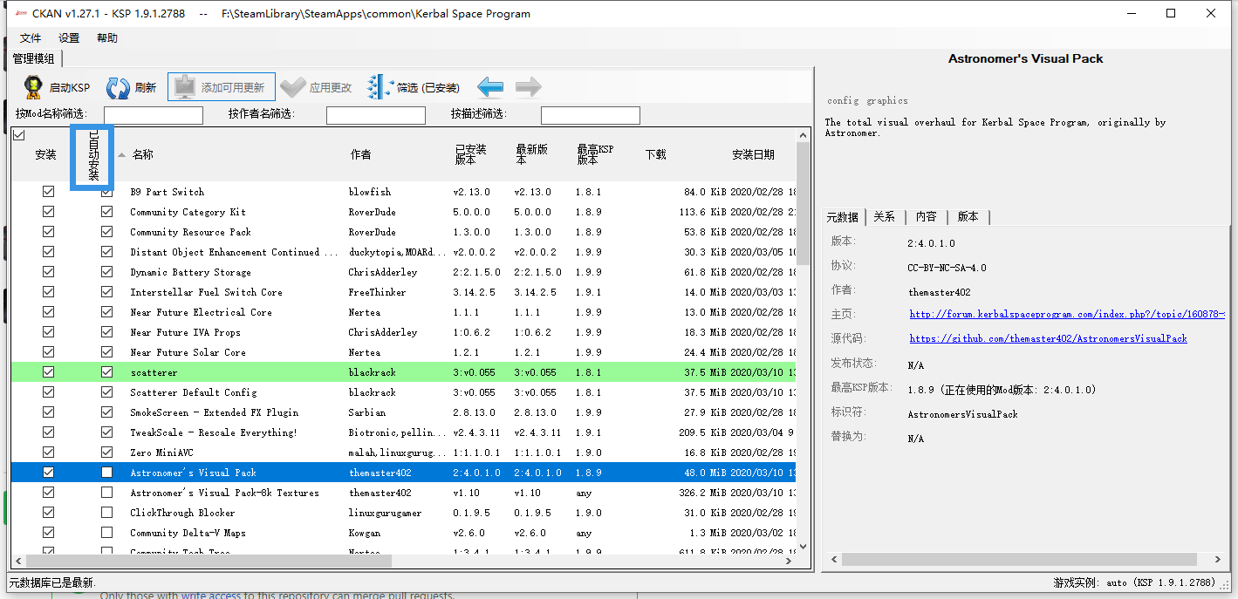Click the 游戏实例 status bar entry
Image resolution: width=1238 pixels, height=599 pixels.
tap(1134, 582)
